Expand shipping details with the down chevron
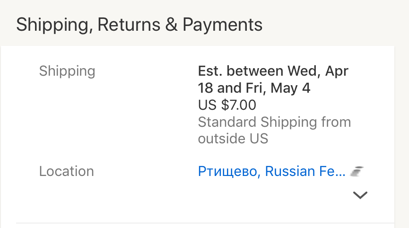 coord(360,195)
